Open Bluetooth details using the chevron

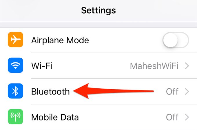click(187, 92)
